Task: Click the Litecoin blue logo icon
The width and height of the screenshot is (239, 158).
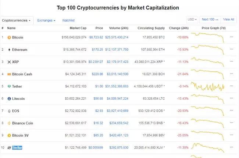Action: pyautogui.click(x=9, y=99)
